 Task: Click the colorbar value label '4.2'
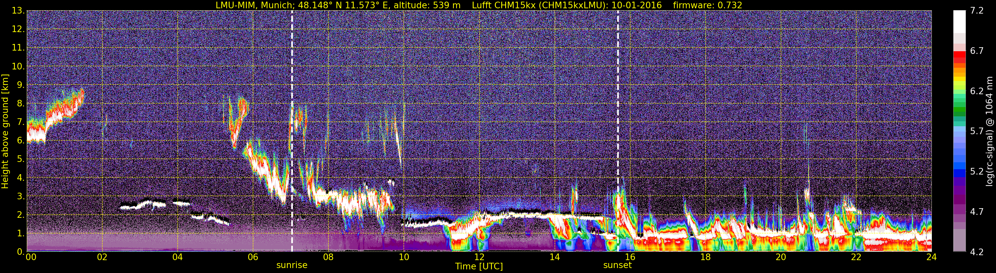click(x=977, y=252)
